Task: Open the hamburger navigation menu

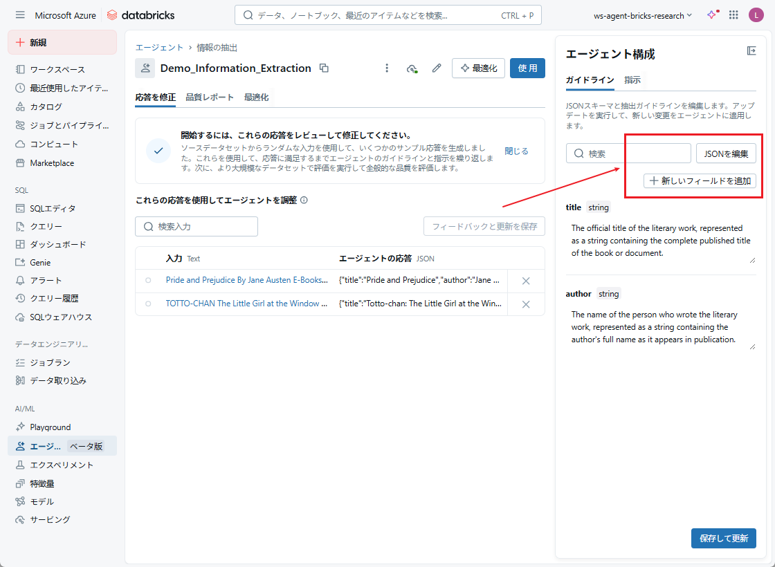Action: 20,15
